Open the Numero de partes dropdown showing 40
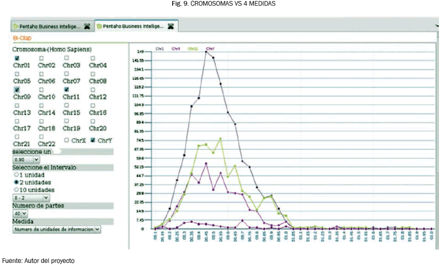 tap(21, 213)
